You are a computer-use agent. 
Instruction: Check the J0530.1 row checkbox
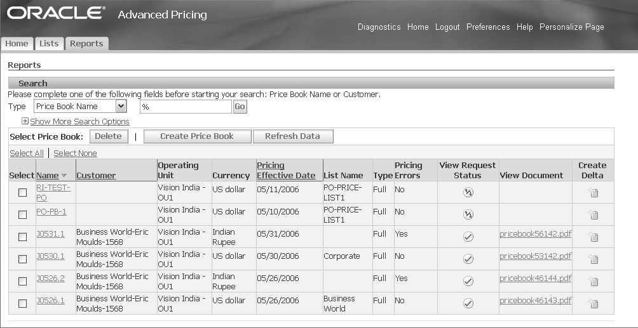click(x=22, y=259)
